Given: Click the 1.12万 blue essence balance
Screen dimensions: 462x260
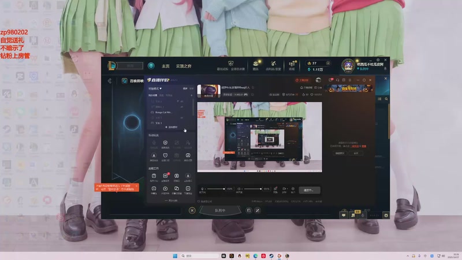Looking at the screenshot, I should pyautogui.click(x=315, y=69).
